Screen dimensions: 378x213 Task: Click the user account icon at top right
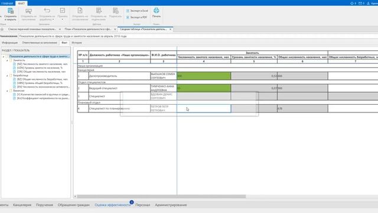[368, 3]
